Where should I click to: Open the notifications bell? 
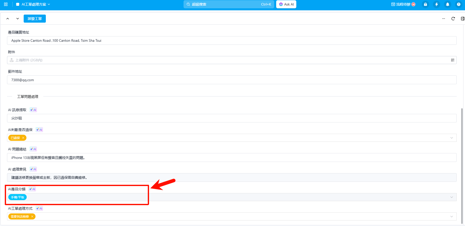[448, 4]
